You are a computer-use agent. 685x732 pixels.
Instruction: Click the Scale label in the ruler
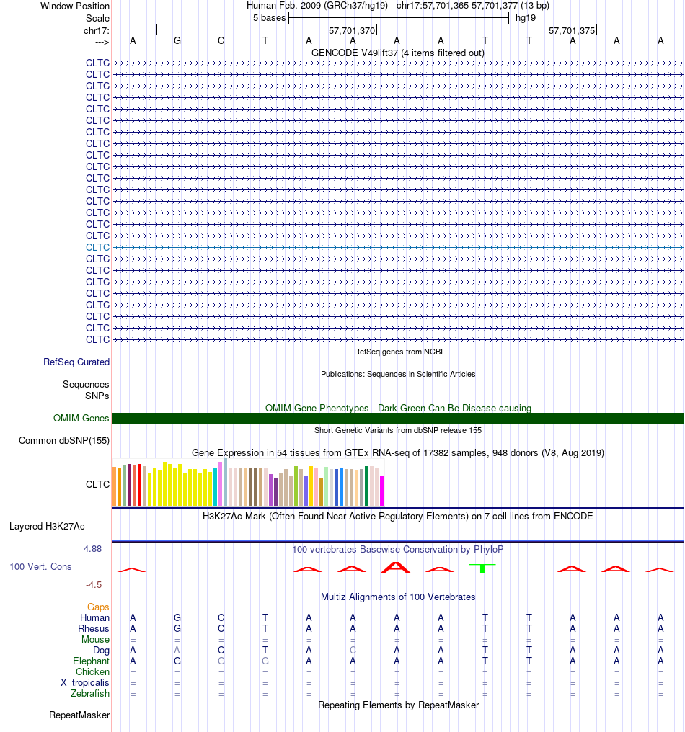[x=97, y=18]
